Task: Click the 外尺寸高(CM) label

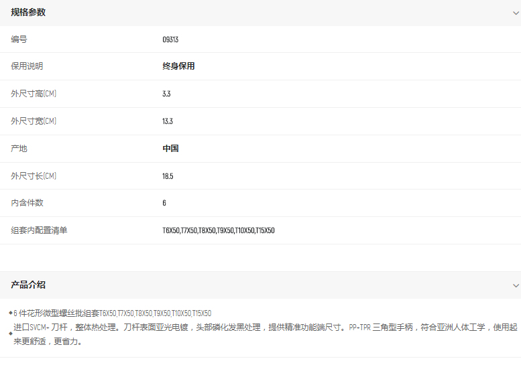Action: 34,94
